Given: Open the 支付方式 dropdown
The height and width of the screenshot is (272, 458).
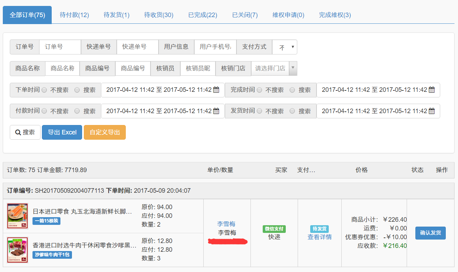Looking at the screenshot, I should [x=285, y=47].
